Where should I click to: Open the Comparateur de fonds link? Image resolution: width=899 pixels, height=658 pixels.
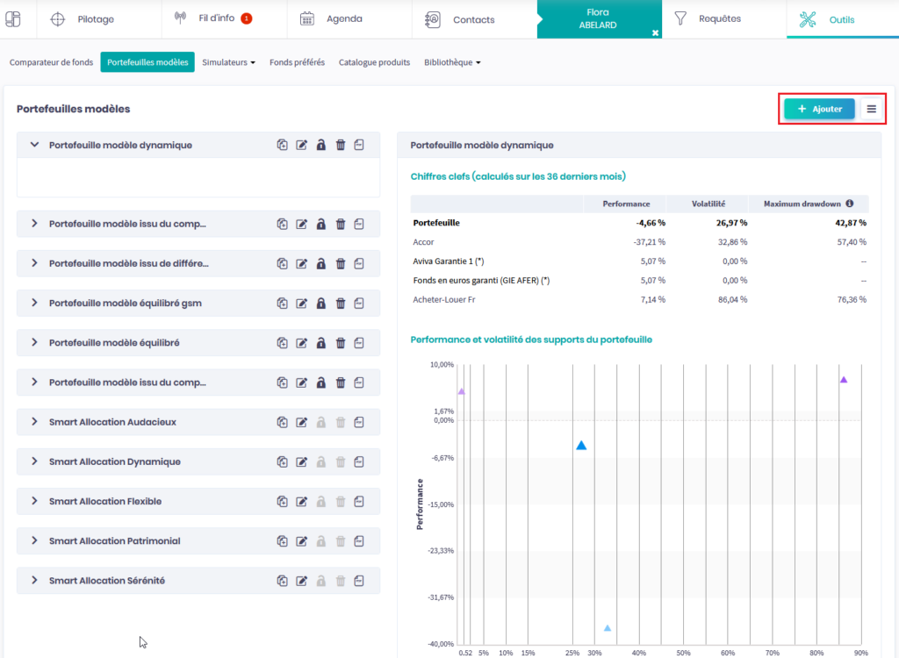coord(51,62)
